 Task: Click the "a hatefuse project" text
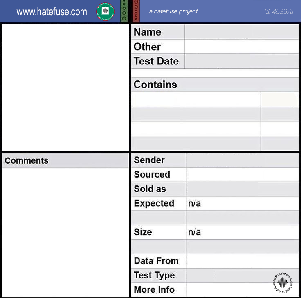tap(173, 11)
